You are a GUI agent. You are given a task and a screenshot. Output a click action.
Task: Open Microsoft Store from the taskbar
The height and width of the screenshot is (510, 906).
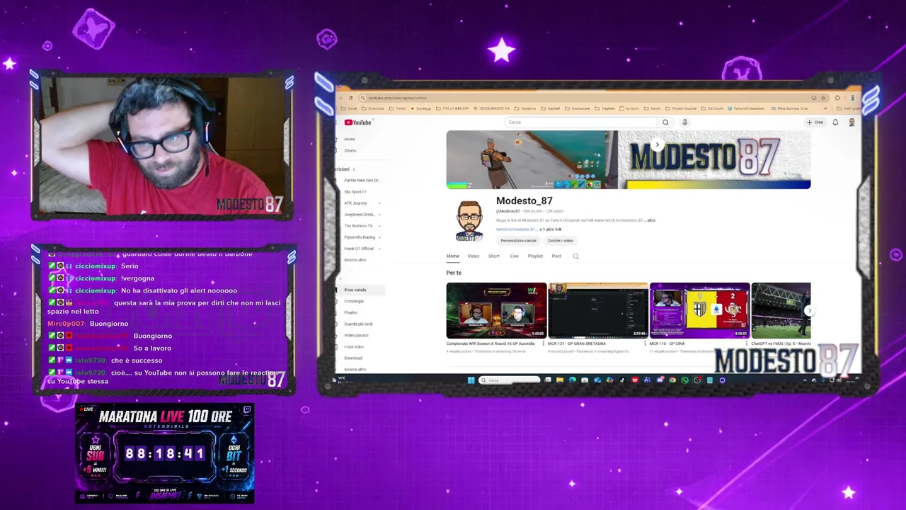click(x=585, y=380)
